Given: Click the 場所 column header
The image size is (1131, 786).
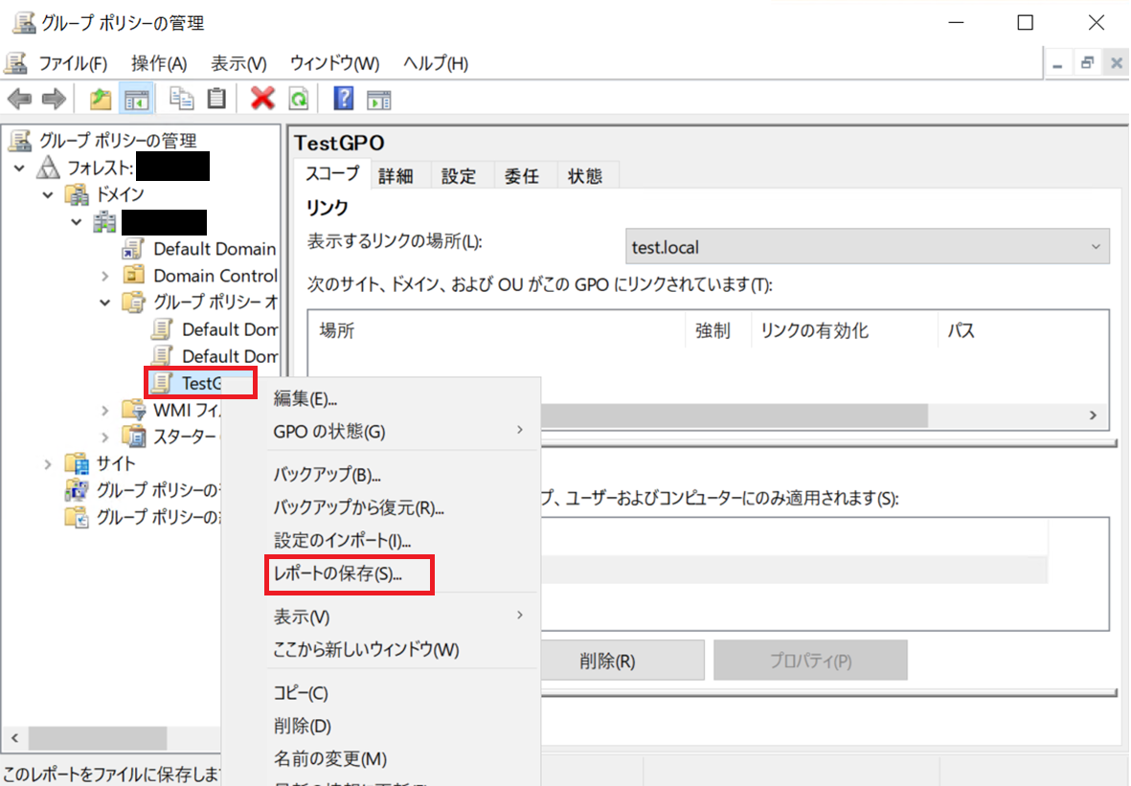Looking at the screenshot, I should tap(496, 330).
